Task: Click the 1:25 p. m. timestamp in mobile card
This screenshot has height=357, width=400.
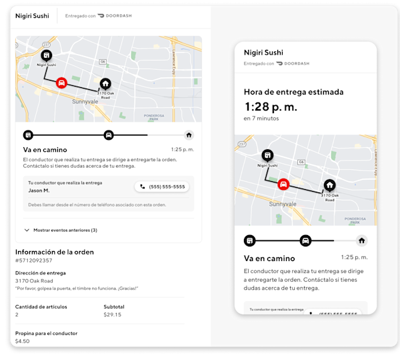Action: coord(355,257)
